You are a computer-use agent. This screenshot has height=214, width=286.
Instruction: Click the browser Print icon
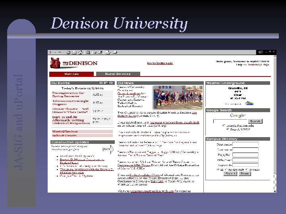(115, 52)
